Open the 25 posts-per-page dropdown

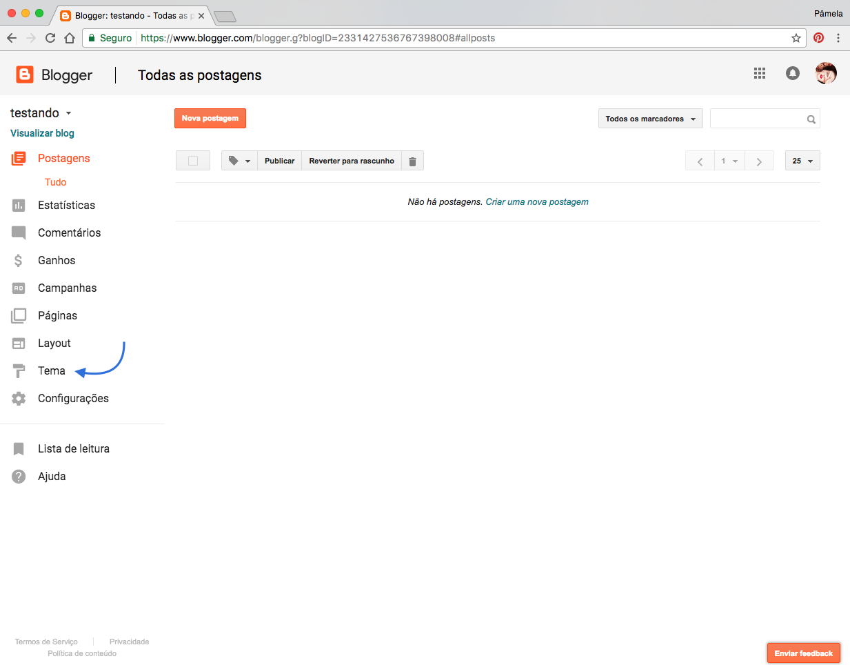pos(802,161)
